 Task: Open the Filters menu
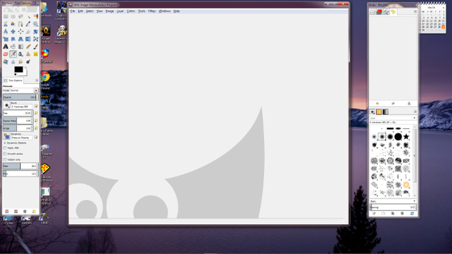coord(152,11)
